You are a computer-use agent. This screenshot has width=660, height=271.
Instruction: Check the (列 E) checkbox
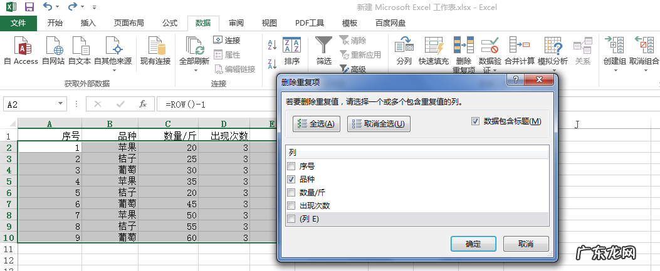coord(290,219)
